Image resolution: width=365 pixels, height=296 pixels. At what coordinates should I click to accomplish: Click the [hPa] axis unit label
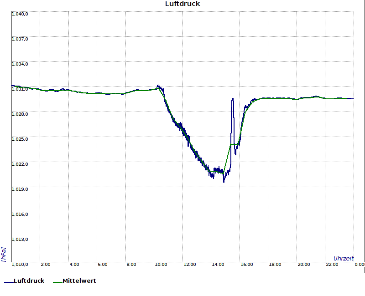pos(3,255)
